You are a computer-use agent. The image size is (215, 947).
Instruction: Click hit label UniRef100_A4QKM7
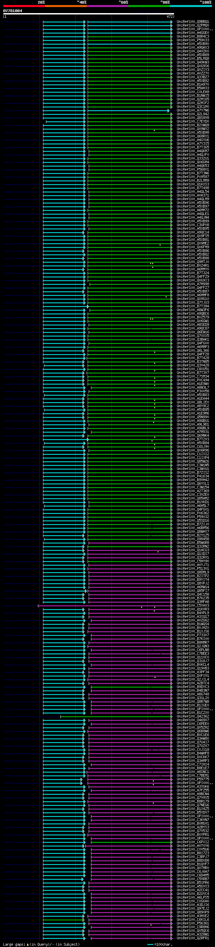(x=193, y=151)
